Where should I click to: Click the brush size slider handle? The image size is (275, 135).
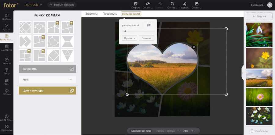(125, 31)
